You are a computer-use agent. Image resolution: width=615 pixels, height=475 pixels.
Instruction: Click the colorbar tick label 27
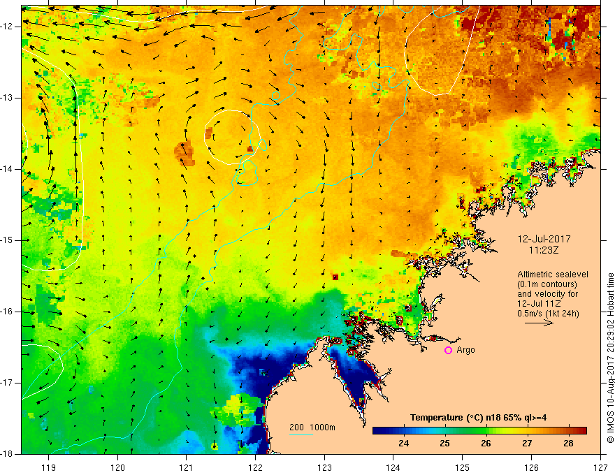click(527, 444)
